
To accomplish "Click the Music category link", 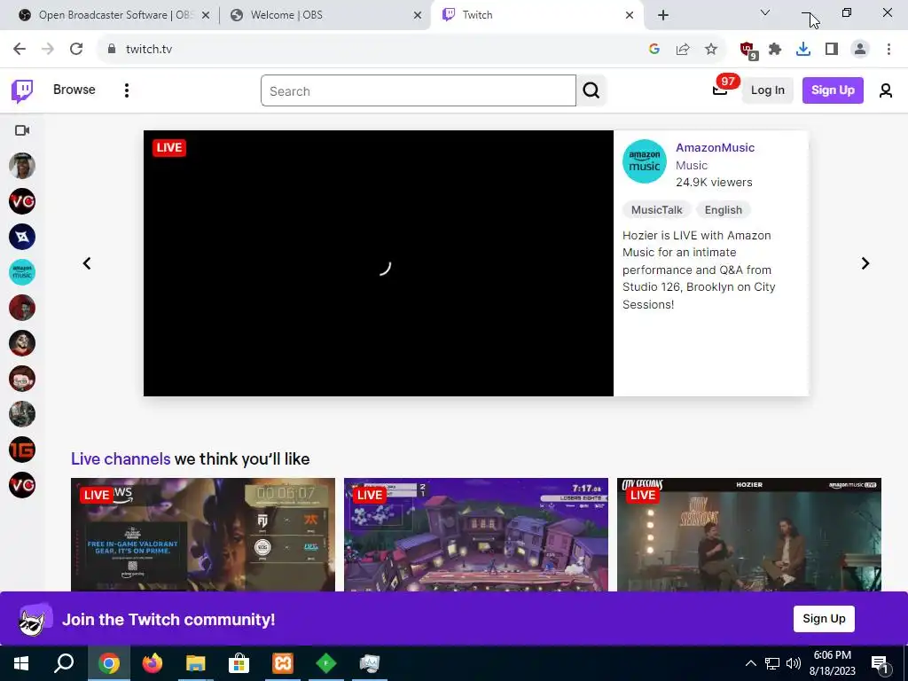I will (692, 166).
